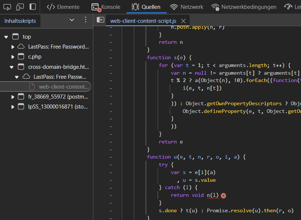This screenshot has height=220, width=301.
Task: Click the '} catch (l) {' line
Action: click(178, 187)
